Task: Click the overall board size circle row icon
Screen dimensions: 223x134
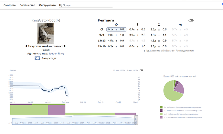Action: [101, 29]
